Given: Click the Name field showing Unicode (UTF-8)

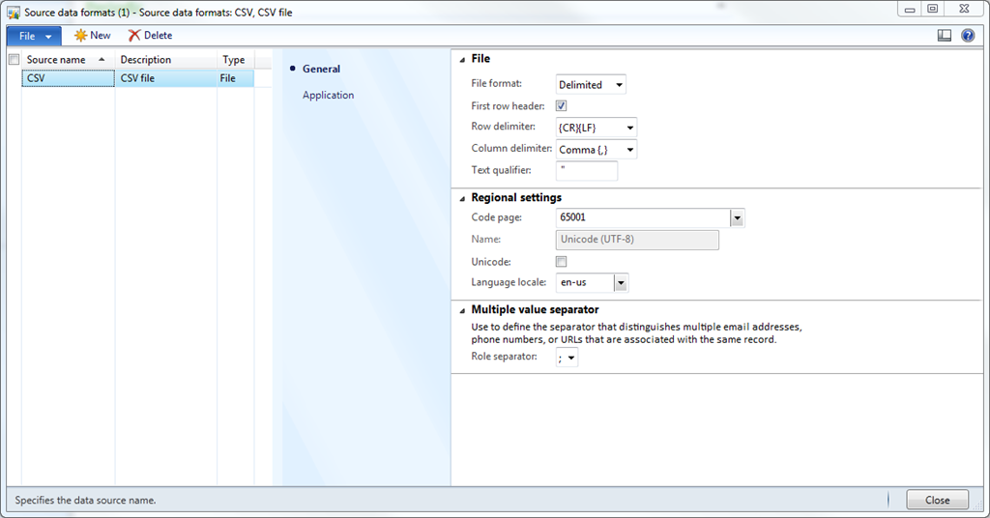Looking at the screenshot, I should pos(637,240).
